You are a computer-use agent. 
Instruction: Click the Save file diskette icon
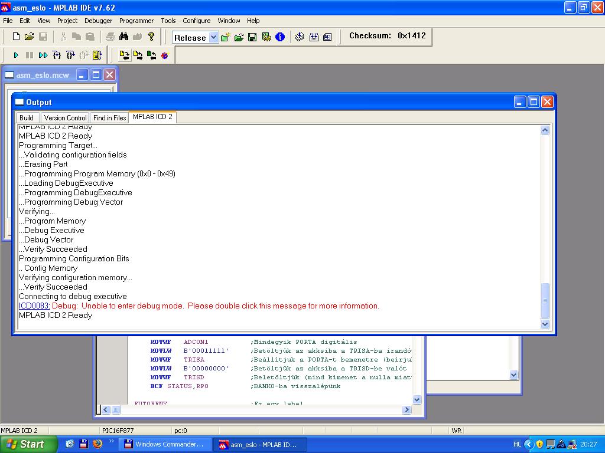43,37
